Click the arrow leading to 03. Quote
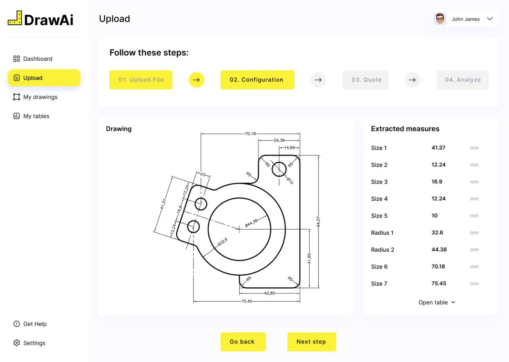This screenshot has height=362, width=509. [x=318, y=80]
